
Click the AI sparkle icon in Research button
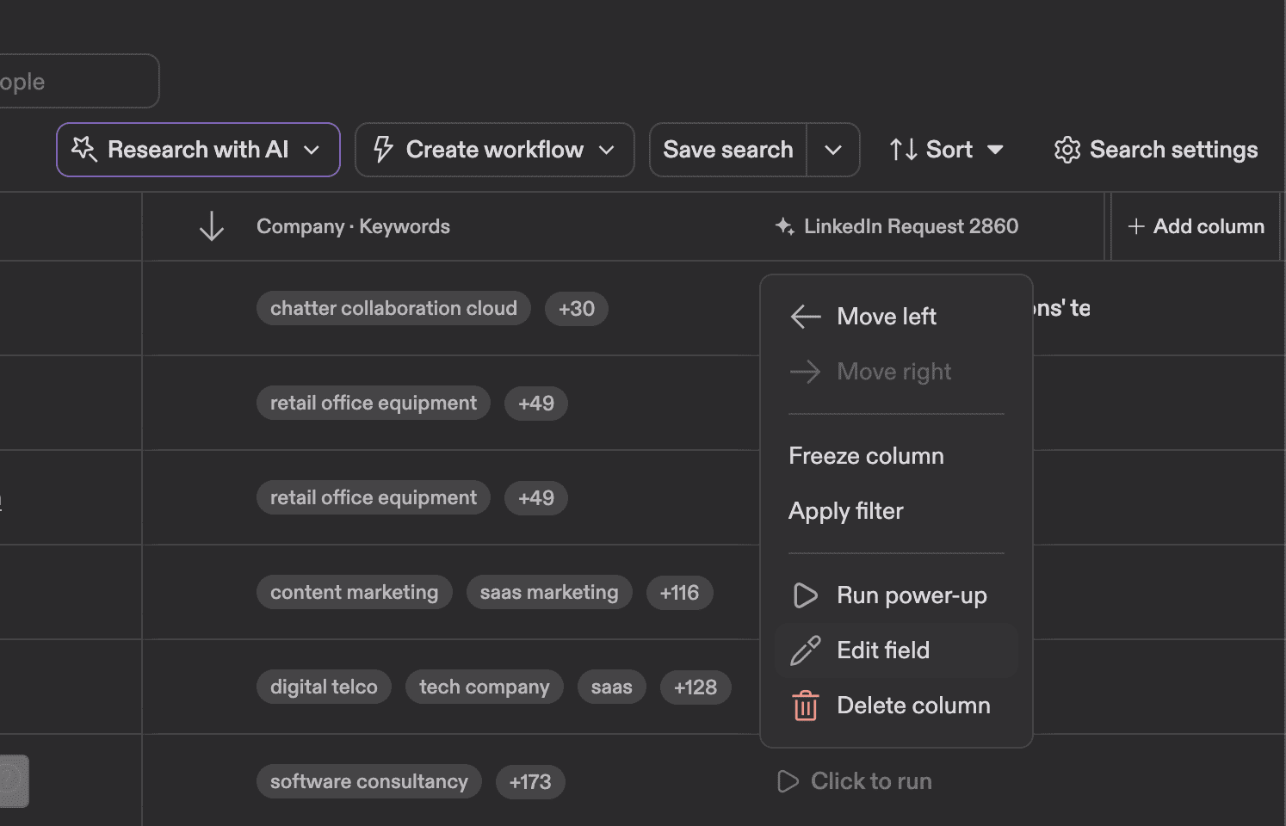(x=83, y=149)
